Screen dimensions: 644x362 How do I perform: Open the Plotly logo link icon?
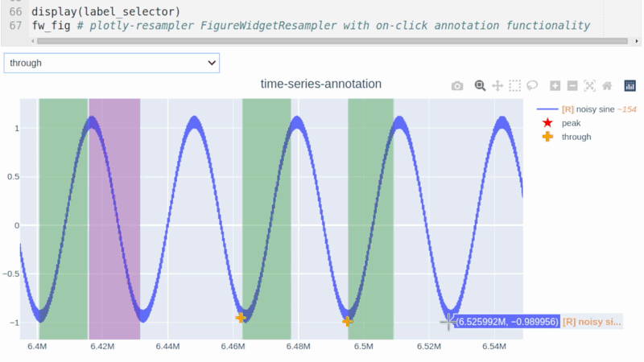(x=630, y=86)
